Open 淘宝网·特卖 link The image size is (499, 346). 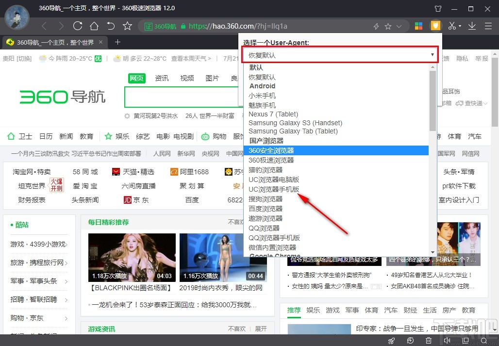click(x=32, y=172)
